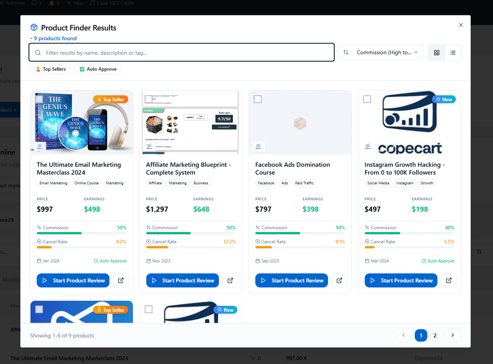Screen dimensions: 493x364
Task: Click the Email Marketing tag on first card
Action: point(54,183)
